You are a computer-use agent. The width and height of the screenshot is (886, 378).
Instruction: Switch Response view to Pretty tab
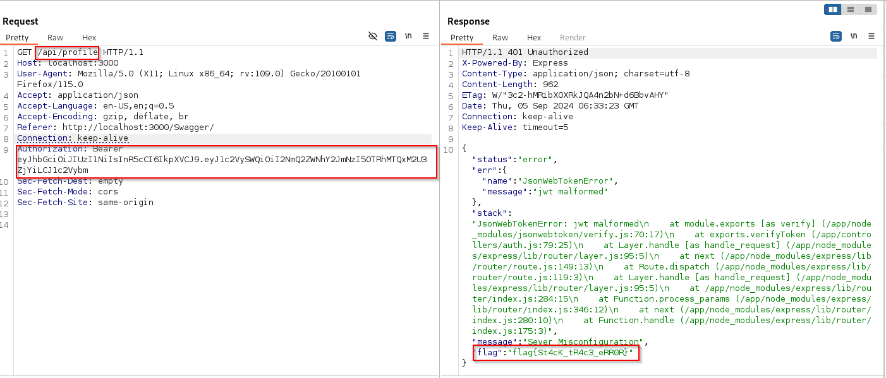[462, 38]
